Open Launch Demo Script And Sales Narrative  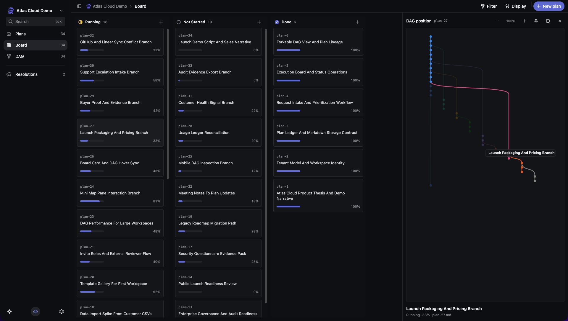pos(218,42)
